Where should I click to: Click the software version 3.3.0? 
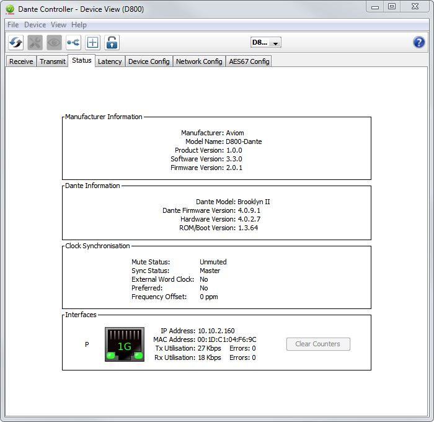[234, 159]
